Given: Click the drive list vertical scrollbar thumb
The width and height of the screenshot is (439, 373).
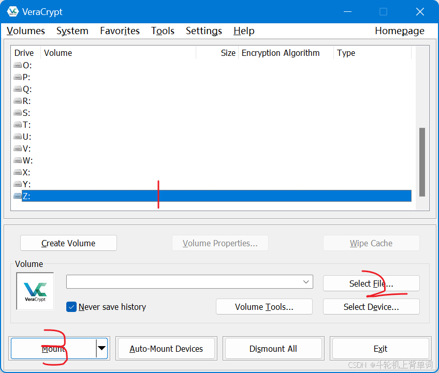Looking at the screenshot, I should (x=422, y=162).
